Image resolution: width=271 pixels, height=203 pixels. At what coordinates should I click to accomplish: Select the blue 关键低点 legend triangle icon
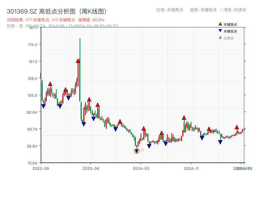(x=220, y=30)
